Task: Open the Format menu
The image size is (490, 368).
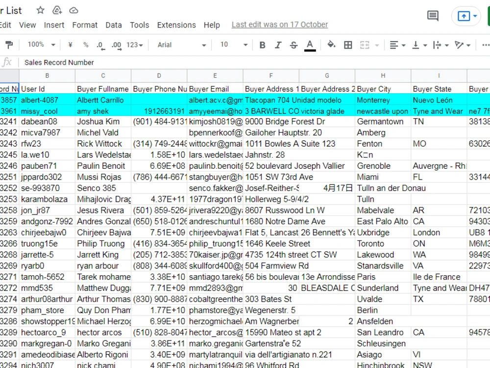Action: coord(85,25)
